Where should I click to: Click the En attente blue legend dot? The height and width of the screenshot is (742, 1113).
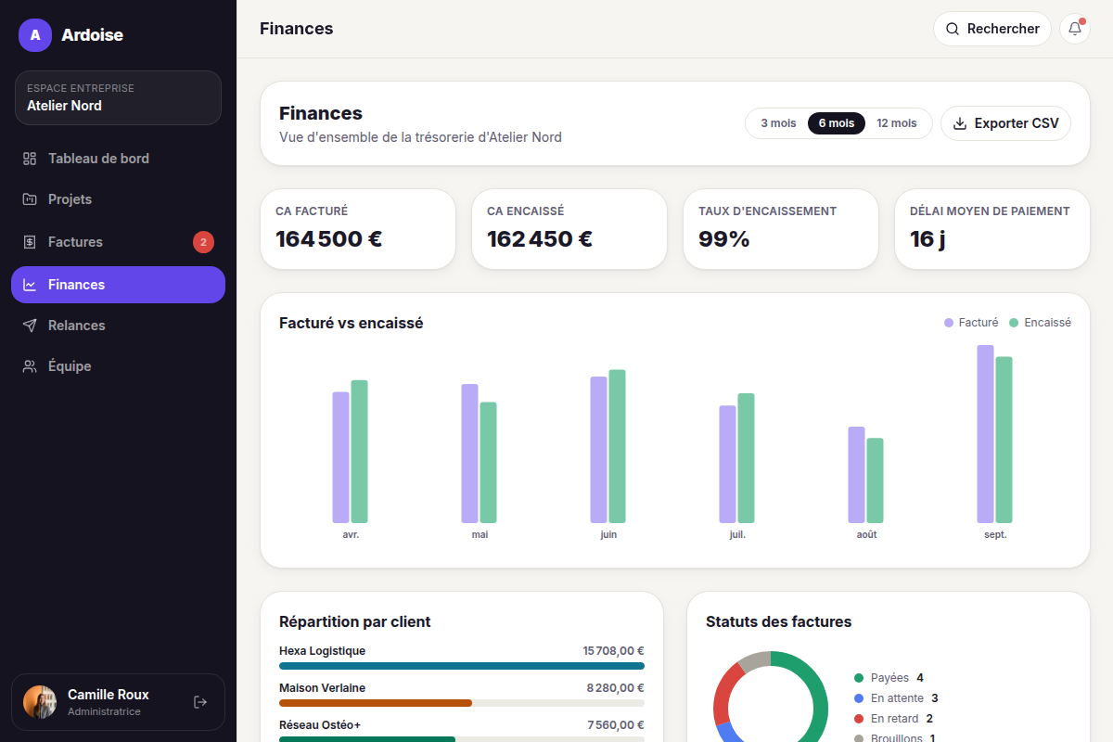859,698
